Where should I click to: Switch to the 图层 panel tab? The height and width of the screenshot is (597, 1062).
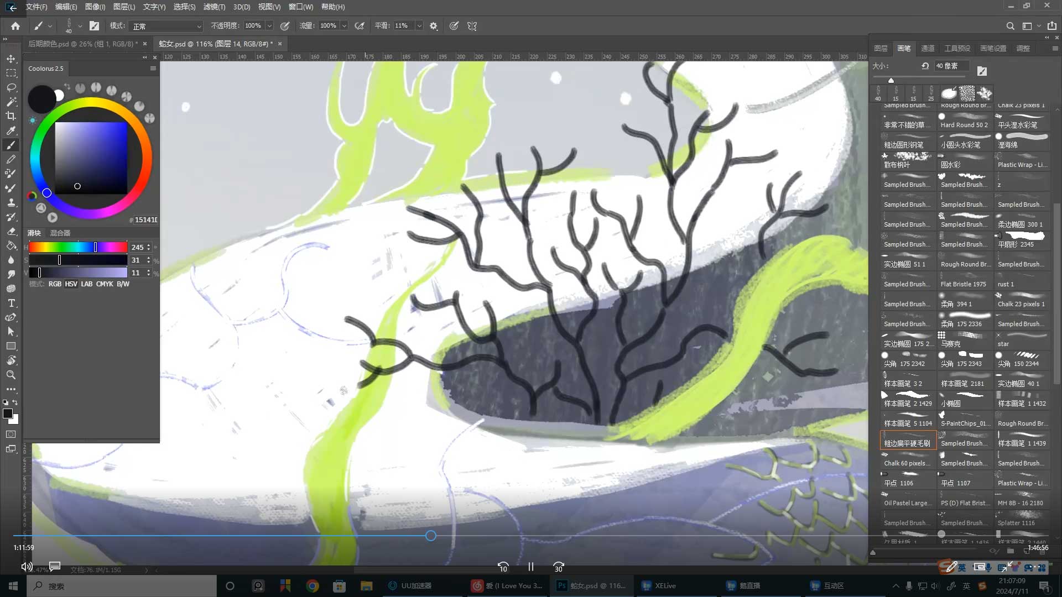point(881,49)
